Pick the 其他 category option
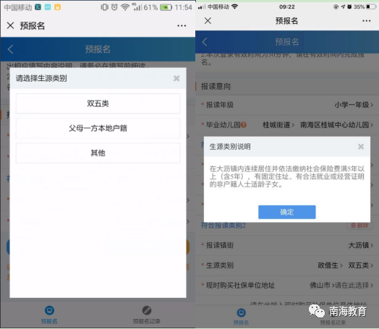 tap(98, 153)
